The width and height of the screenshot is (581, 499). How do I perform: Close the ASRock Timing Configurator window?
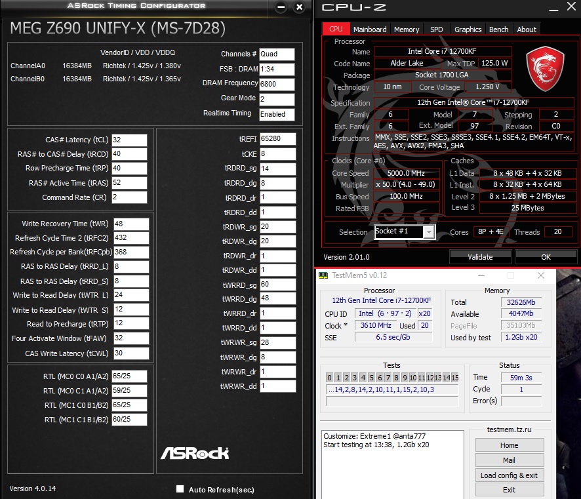(x=300, y=7)
